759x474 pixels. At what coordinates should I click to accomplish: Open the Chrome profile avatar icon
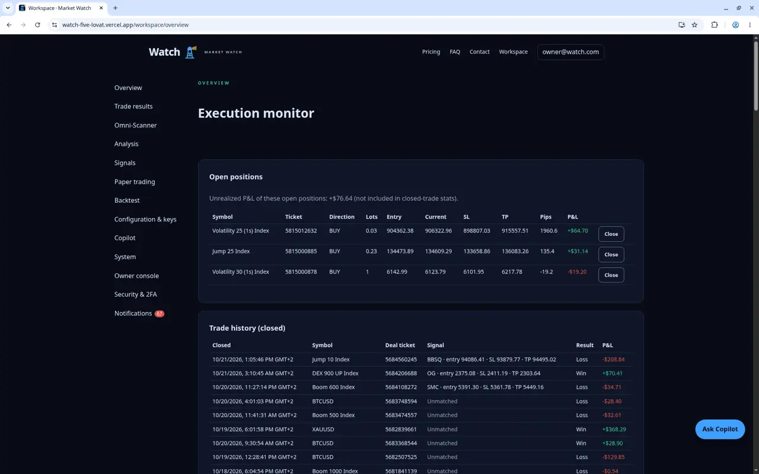pos(735,25)
